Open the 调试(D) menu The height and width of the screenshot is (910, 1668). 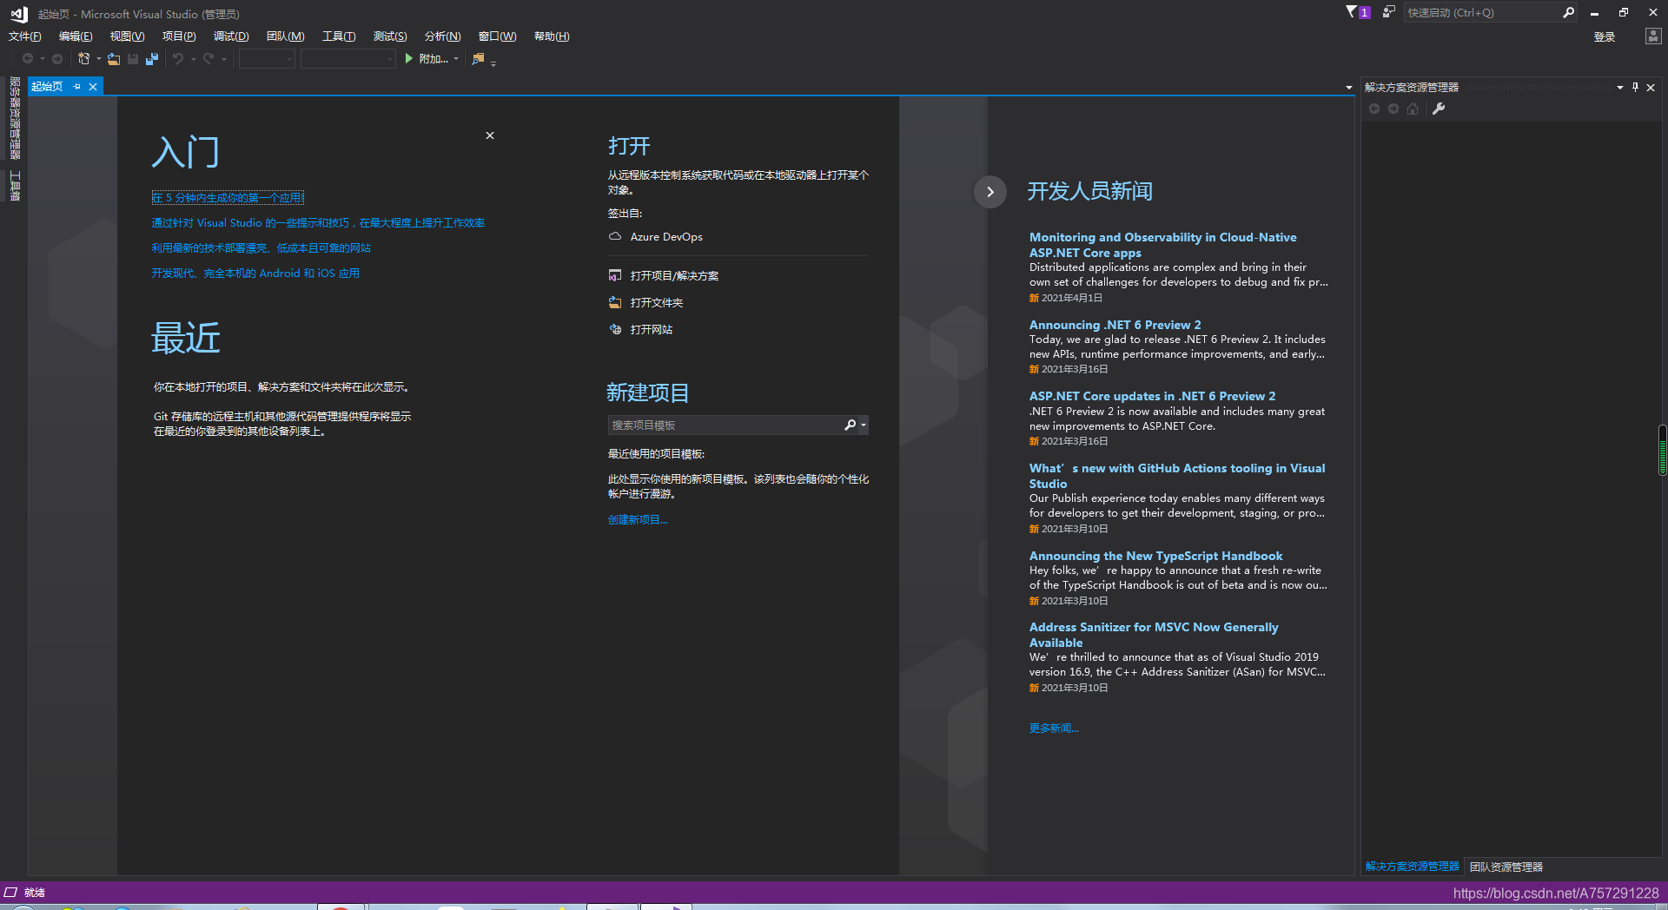(231, 36)
